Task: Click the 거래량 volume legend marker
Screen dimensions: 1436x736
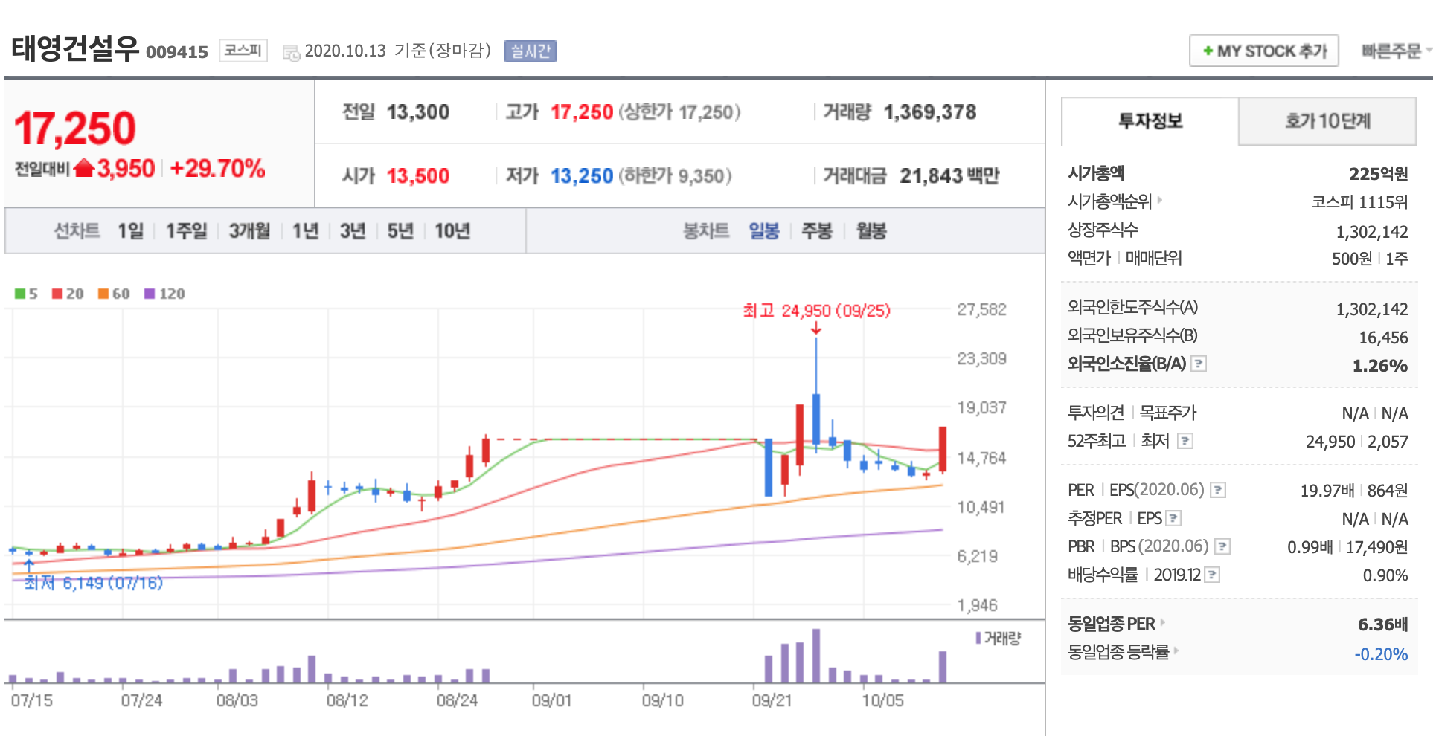Action: click(978, 638)
